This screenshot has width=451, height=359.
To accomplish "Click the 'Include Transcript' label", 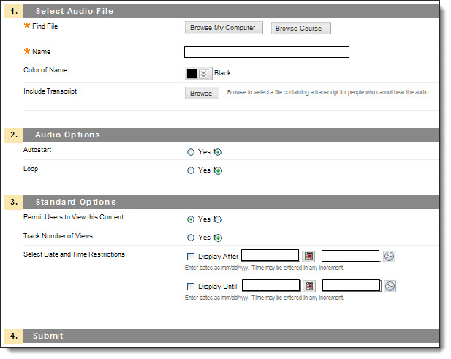I will tap(50, 91).
